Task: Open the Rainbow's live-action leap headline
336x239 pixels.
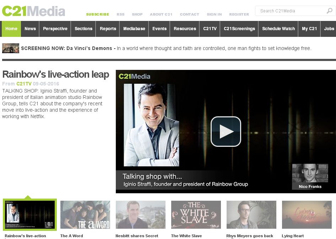Action: (x=56, y=74)
